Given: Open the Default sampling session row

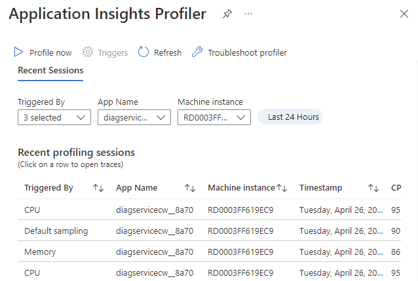Looking at the screenshot, I should pos(56,231).
